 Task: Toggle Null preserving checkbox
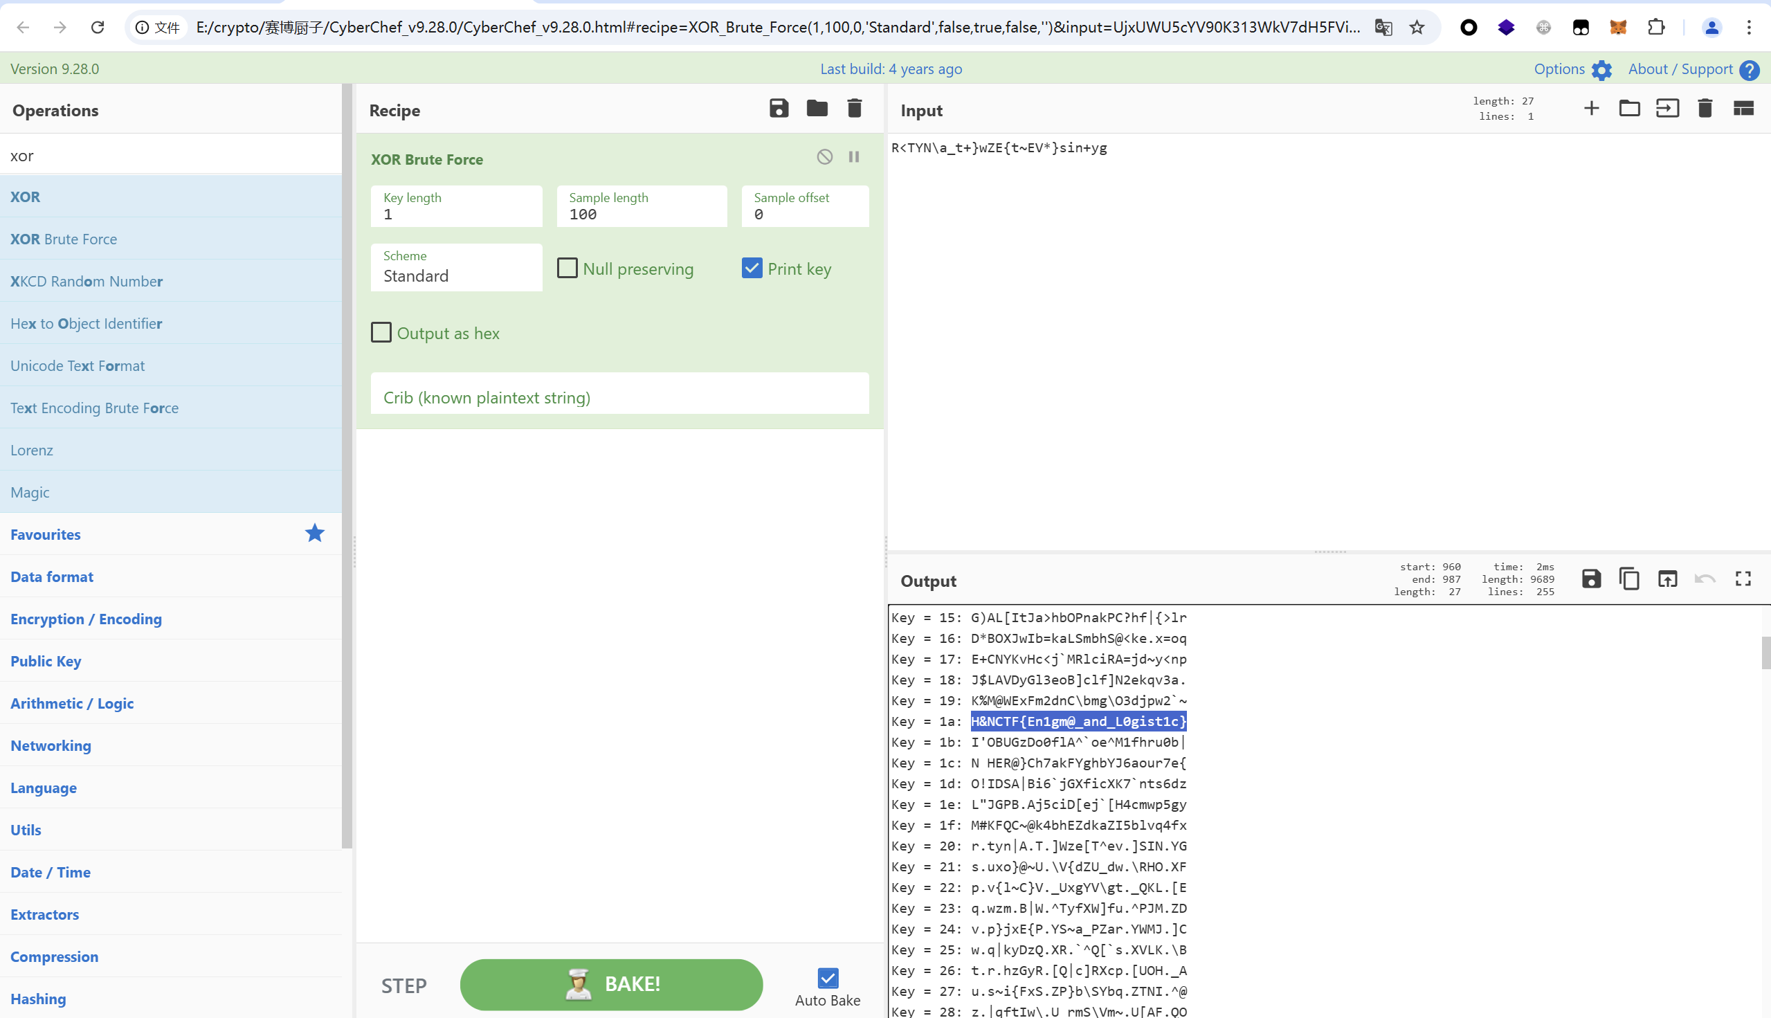pyautogui.click(x=567, y=268)
